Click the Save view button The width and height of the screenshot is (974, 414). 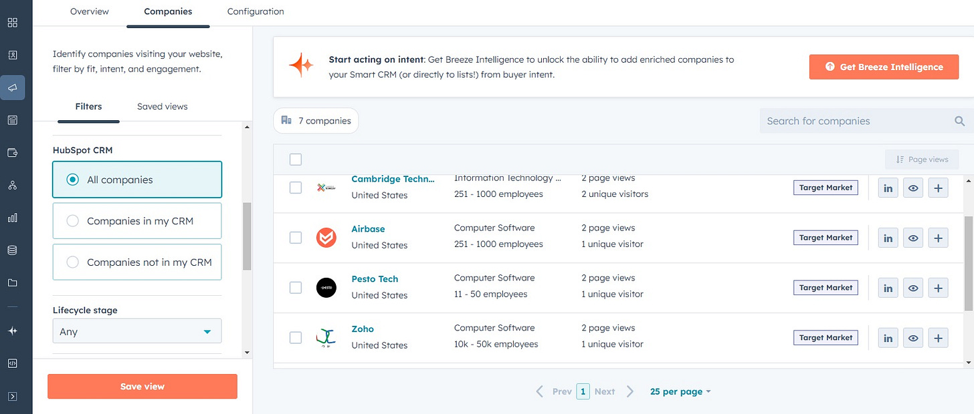tap(142, 386)
